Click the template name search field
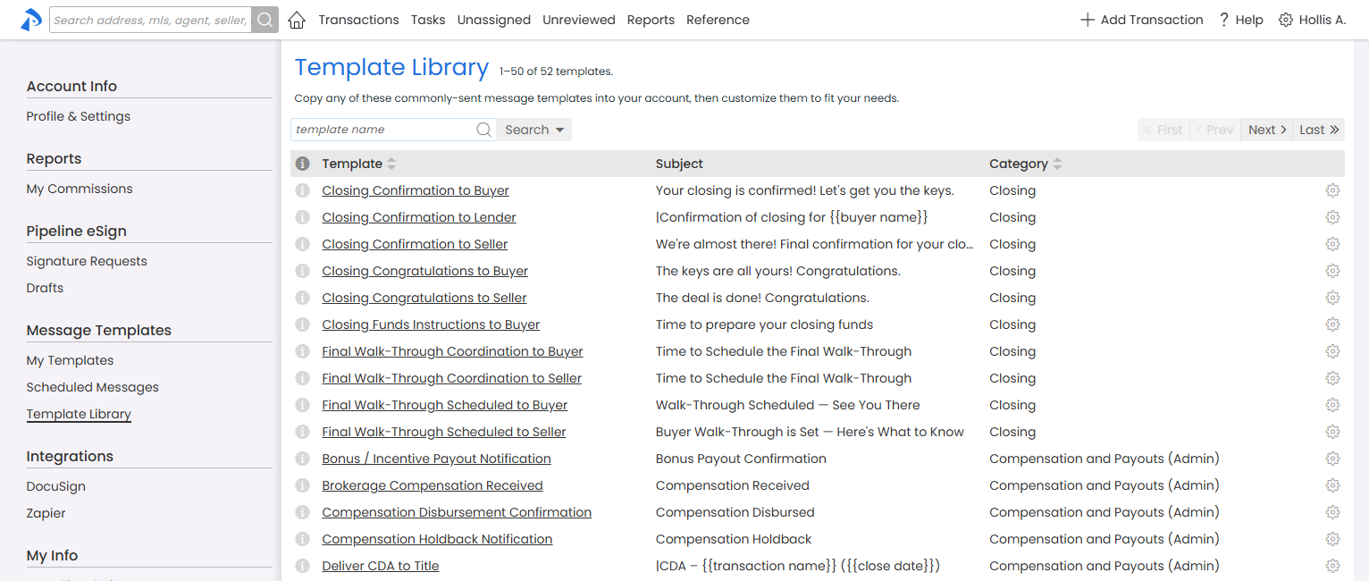1369x581 pixels. pyautogui.click(x=382, y=130)
